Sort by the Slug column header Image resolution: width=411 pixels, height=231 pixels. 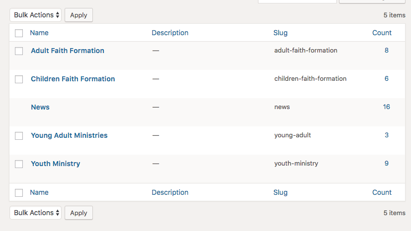(x=280, y=33)
